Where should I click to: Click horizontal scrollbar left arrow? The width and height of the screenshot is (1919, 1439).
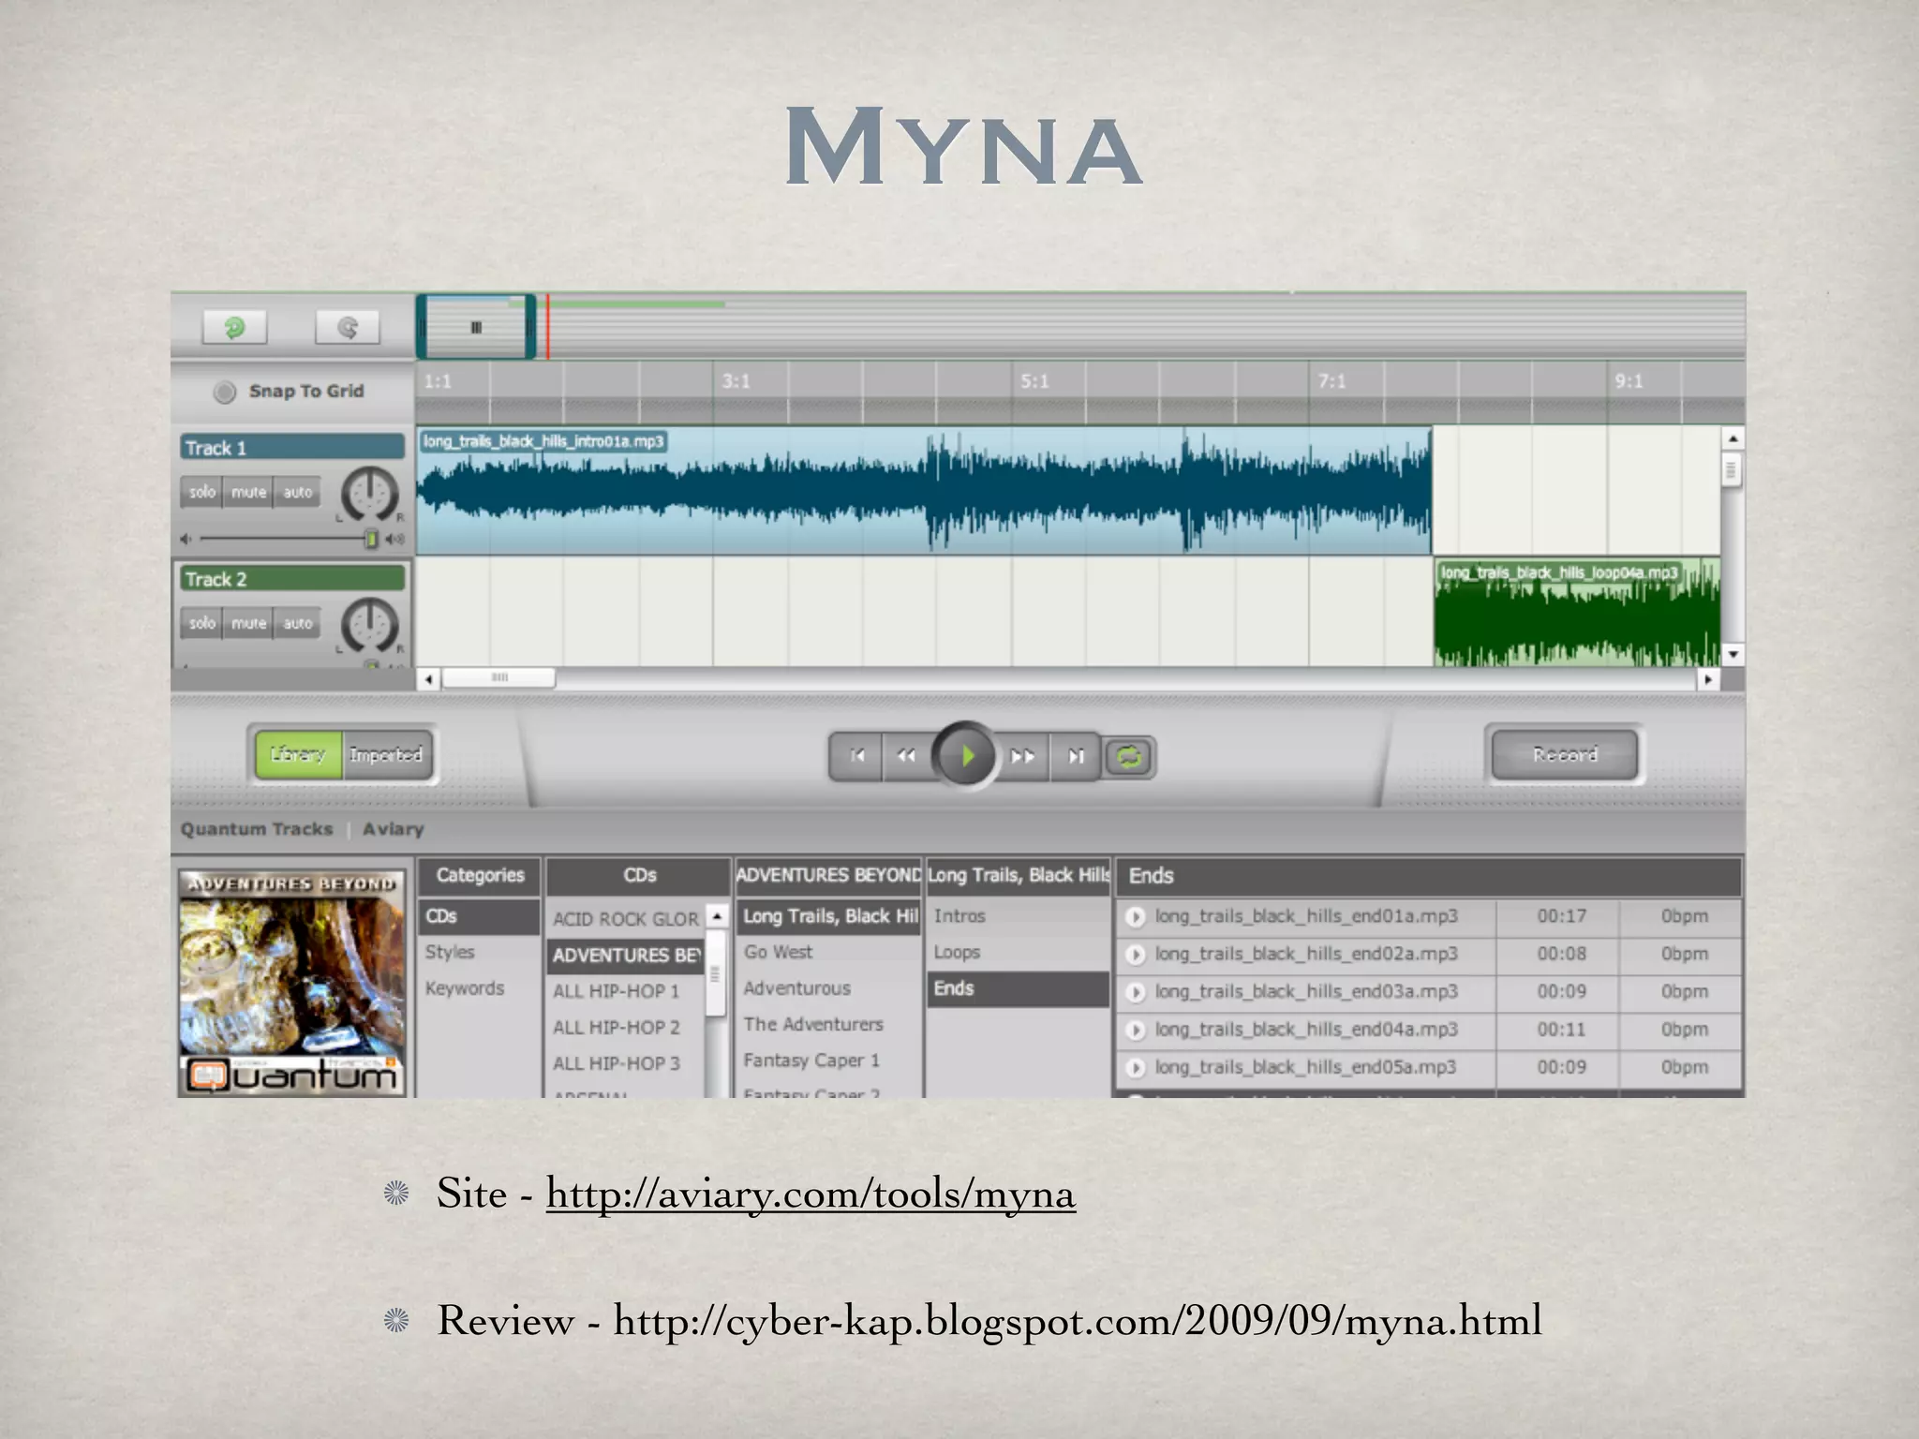click(428, 679)
